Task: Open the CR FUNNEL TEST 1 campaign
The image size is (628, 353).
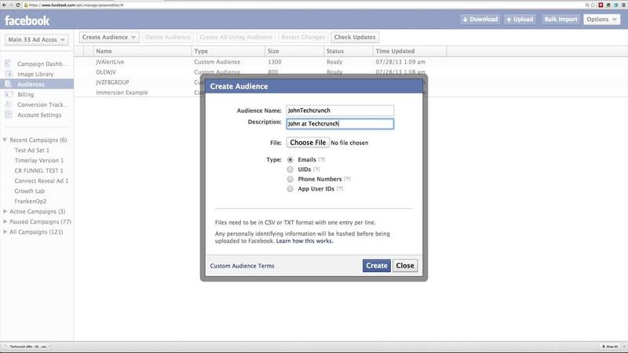Action: [x=38, y=170]
